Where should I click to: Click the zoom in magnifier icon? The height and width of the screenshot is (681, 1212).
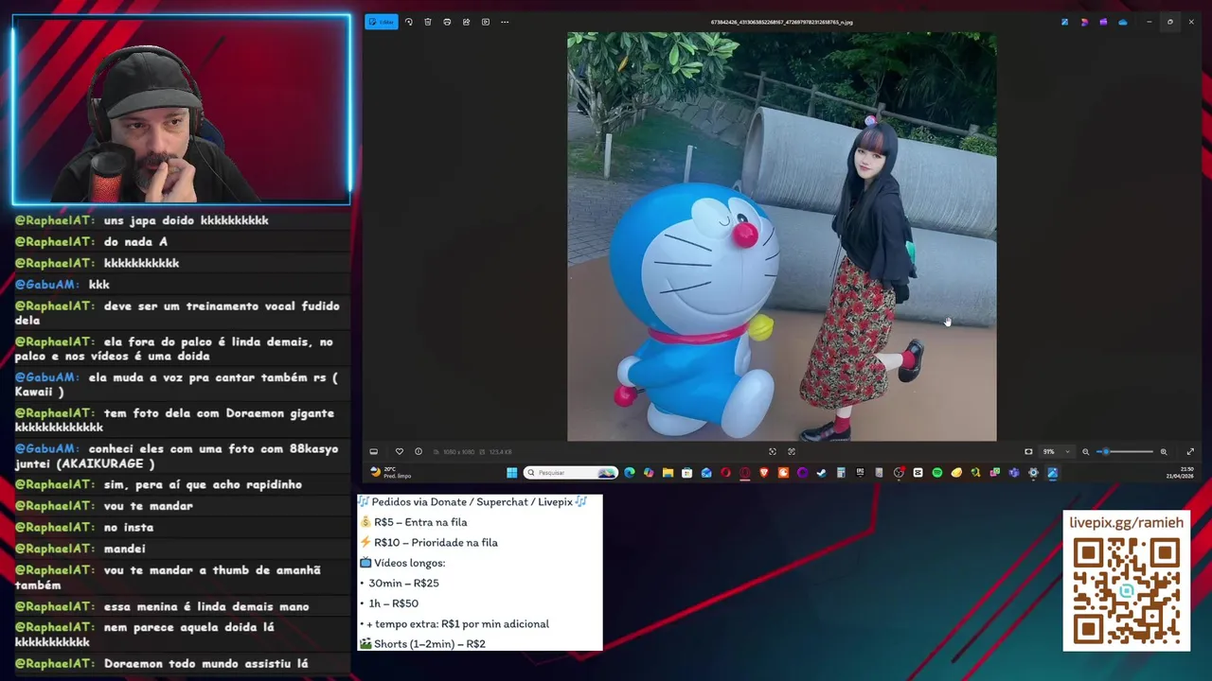tap(1164, 452)
